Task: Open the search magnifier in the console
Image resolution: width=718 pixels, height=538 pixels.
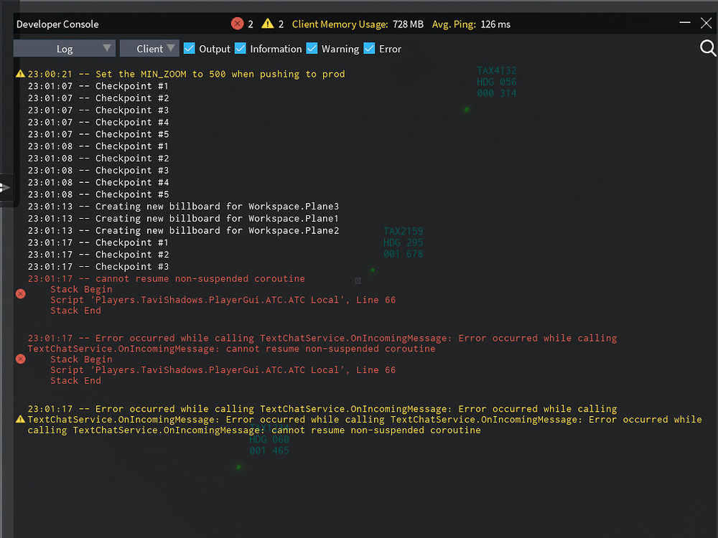Action: coord(708,48)
